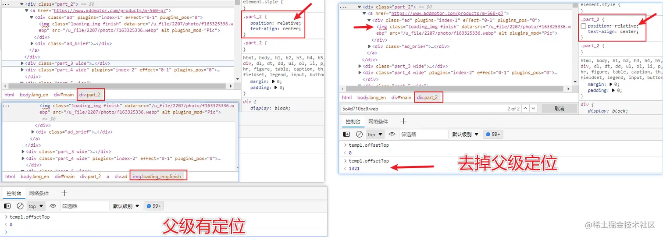Expand ad_brief node in img-selected DOM panel
The height and width of the screenshot is (237, 663).
tap(32, 132)
